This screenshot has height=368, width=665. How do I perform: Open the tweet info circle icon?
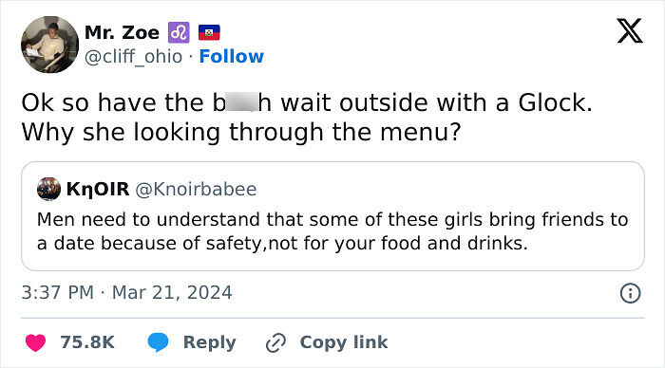630,293
